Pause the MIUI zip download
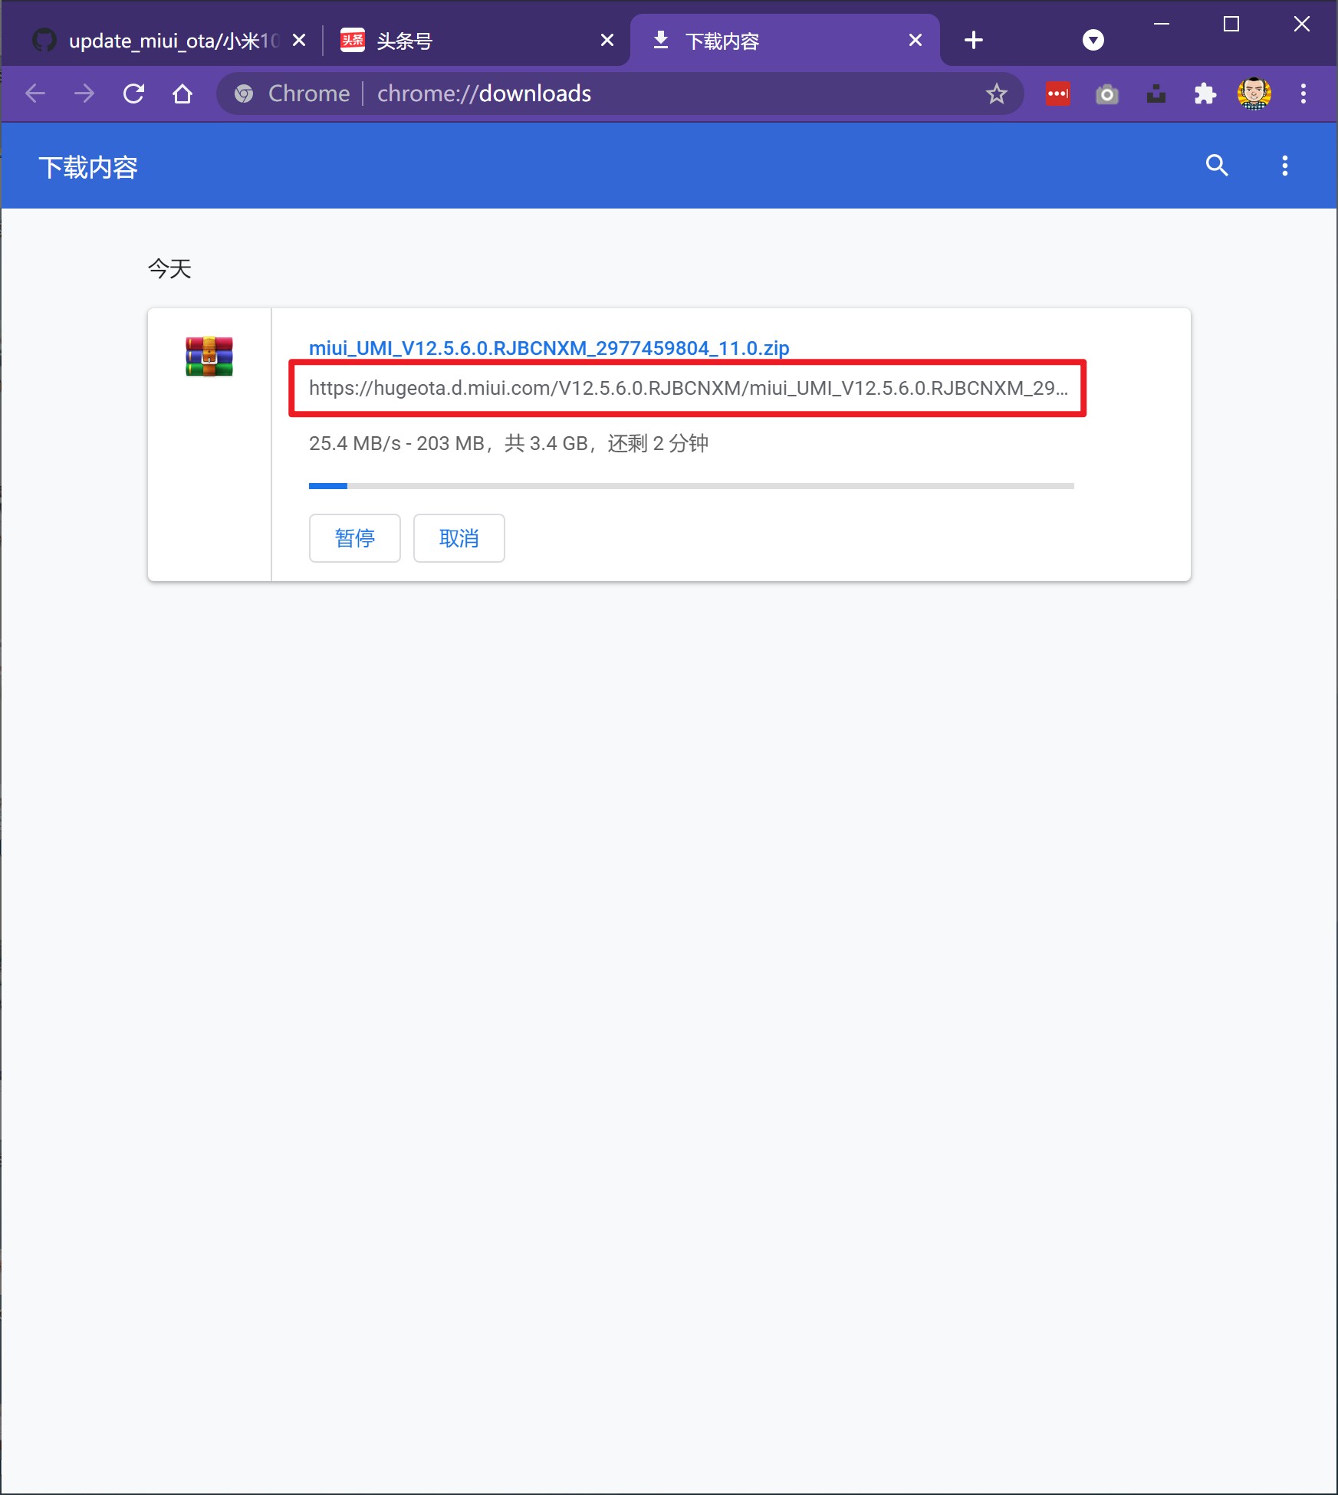This screenshot has width=1338, height=1495. click(x=354, y=538)
